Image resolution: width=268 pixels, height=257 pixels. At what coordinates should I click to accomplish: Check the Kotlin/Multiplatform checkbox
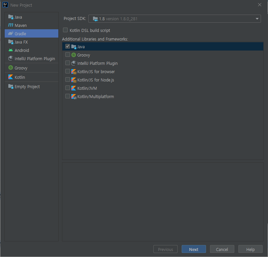(x=68, y=96)
